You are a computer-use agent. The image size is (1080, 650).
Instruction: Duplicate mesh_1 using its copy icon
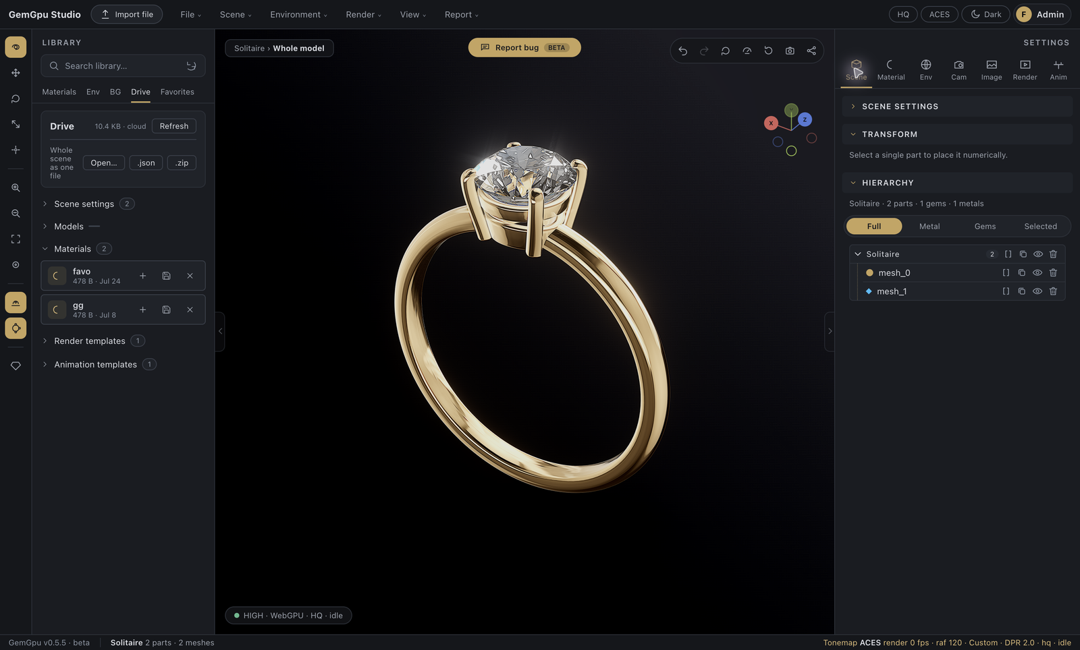1021,291
